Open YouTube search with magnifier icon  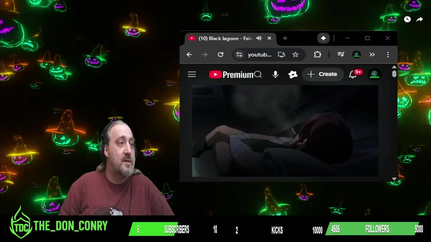pyautogui.click(x=258, y=74)
